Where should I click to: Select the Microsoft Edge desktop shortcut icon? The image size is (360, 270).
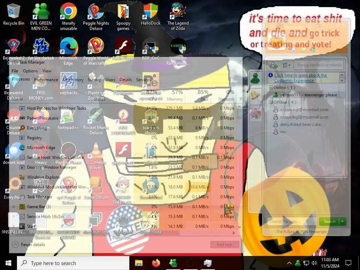pyautogui.click(x=69, y=51)
